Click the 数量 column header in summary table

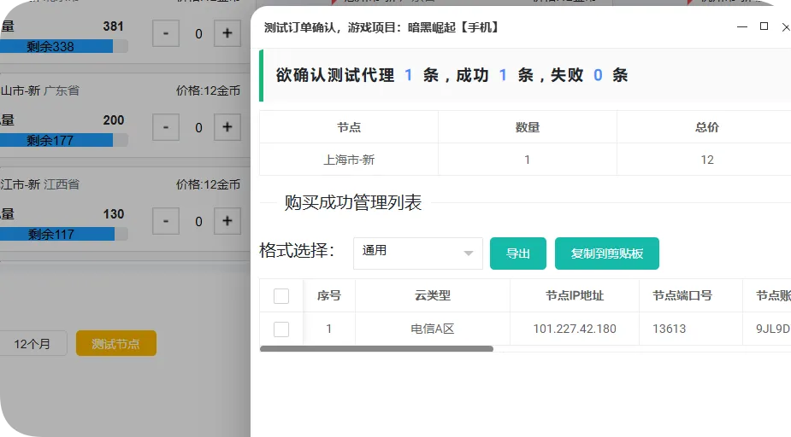527,127
